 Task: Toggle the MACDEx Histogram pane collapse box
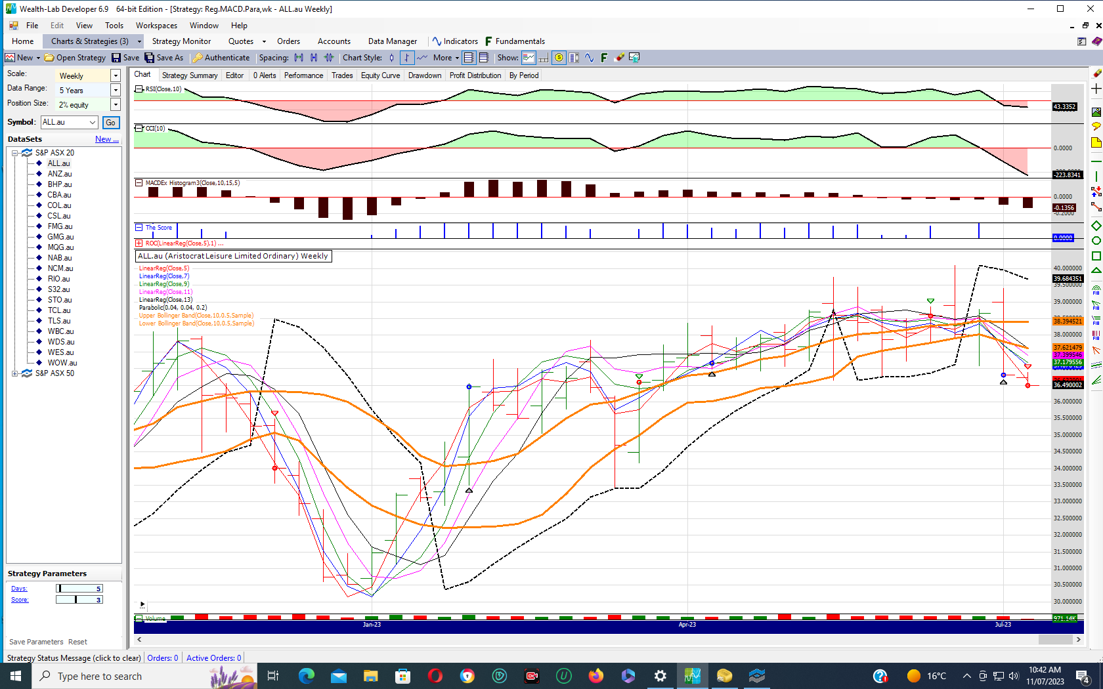tap(139, 183)
